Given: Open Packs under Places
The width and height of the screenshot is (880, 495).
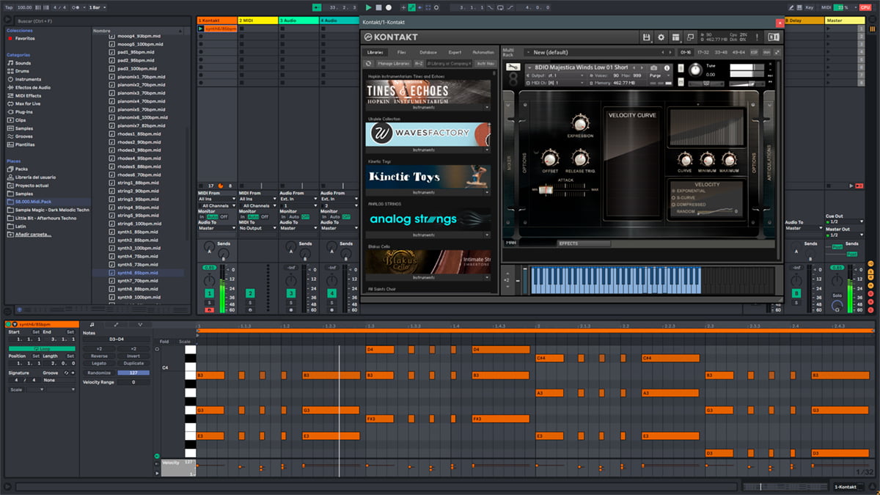Looking at the screenshot, I should coord(21,169).
